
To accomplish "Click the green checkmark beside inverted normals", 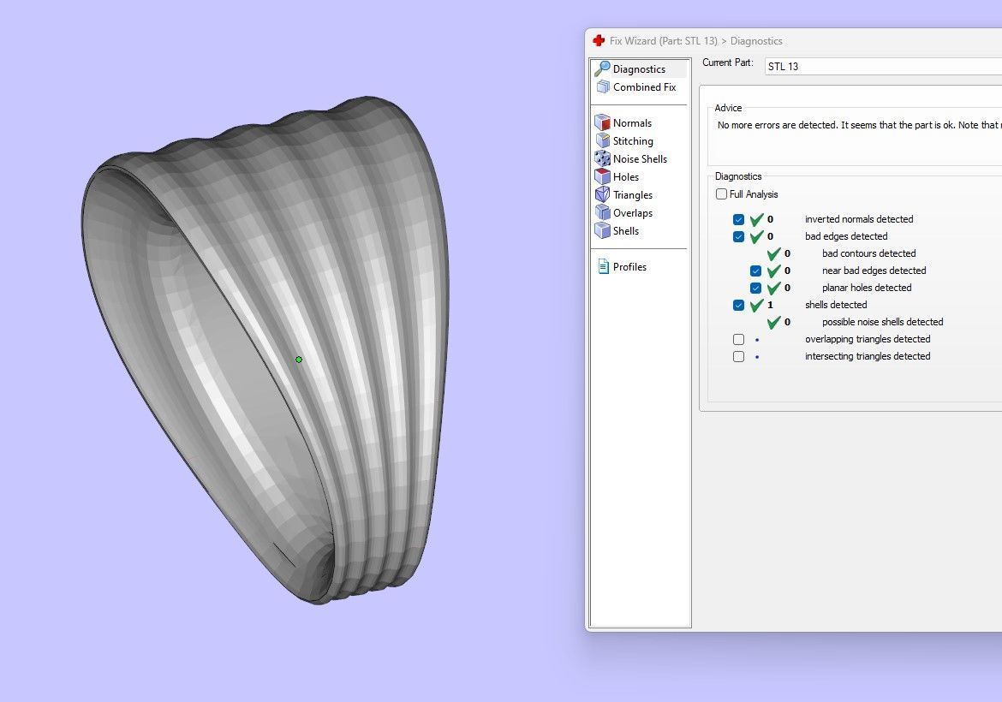I will point(756,219).
